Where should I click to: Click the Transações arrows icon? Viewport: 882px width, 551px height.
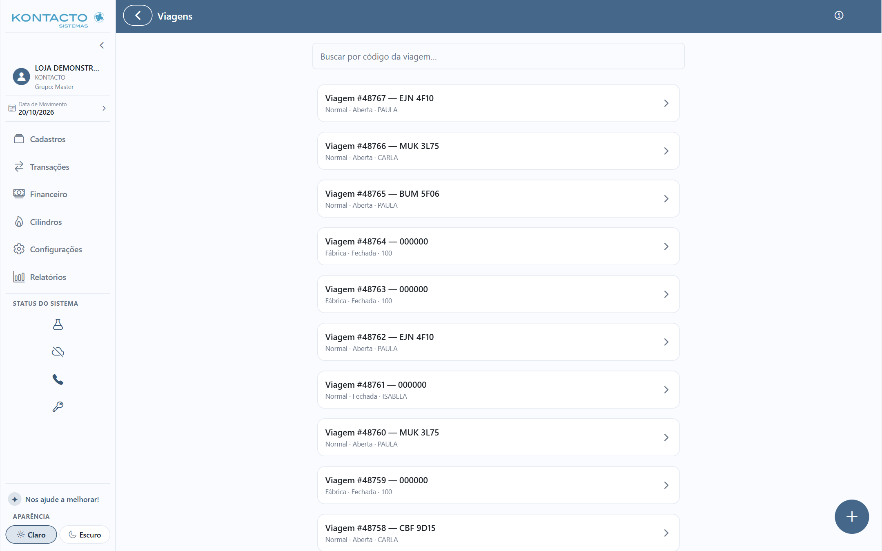pyautogui.click(x=19, y=167)
